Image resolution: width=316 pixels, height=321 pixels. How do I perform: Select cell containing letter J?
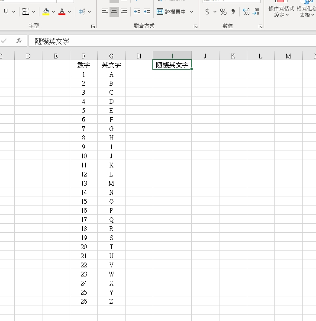pyautogui.click(x=111, y=156)
